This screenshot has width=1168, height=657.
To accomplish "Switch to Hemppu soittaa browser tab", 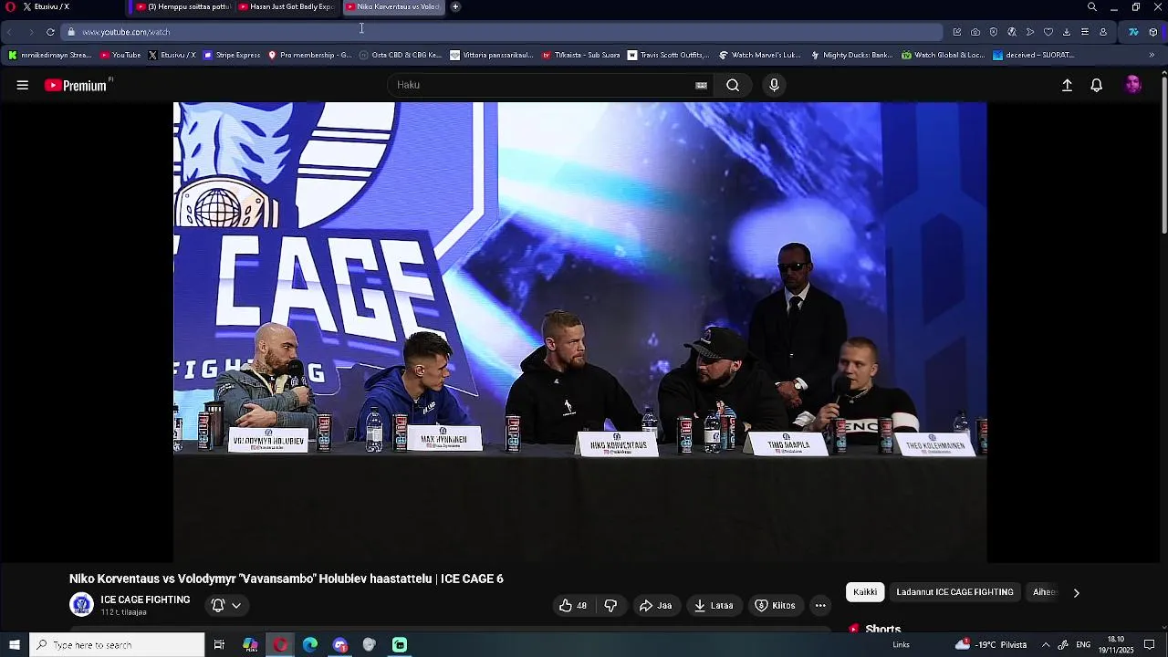I will click(182, 6).
